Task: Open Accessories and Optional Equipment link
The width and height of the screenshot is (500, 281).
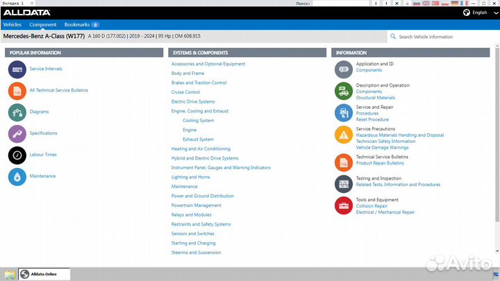Action: [x=208, y=64]
